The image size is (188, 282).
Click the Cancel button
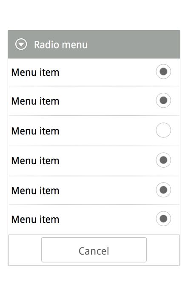click(x=94, y=250)
